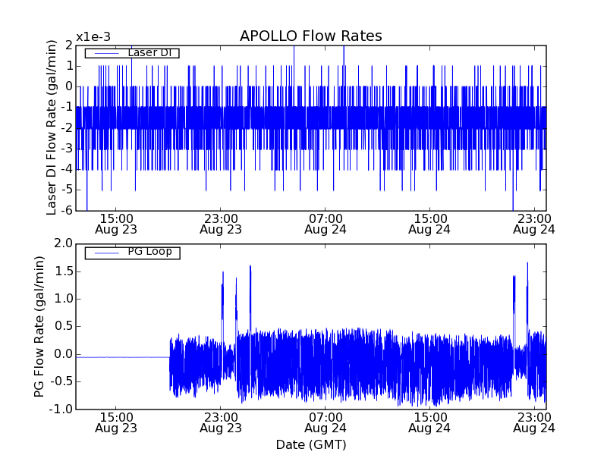Click the "x1e-3" scale multiplier text
The height and width of the screenshot is (455, 607).
[93, 36]
